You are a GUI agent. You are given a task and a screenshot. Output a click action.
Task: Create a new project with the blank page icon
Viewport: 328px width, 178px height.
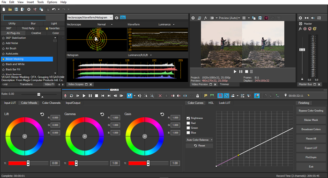click(x=4, y=9)
